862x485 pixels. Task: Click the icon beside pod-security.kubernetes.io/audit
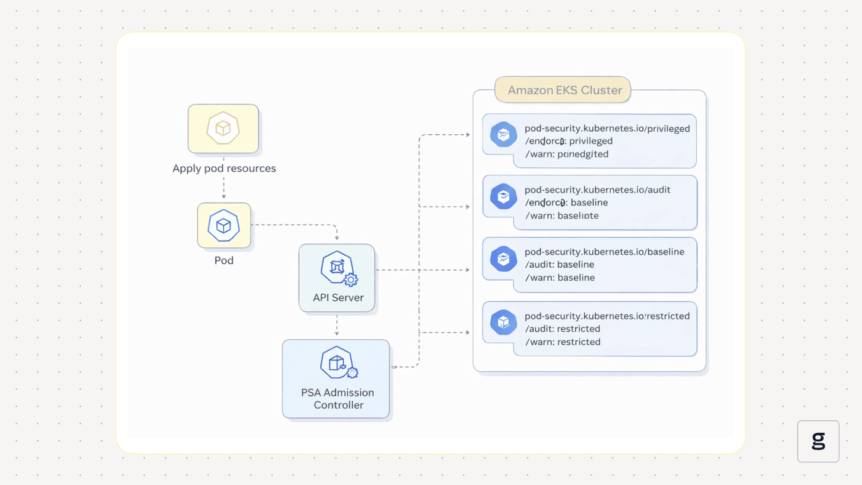[504, 196]
